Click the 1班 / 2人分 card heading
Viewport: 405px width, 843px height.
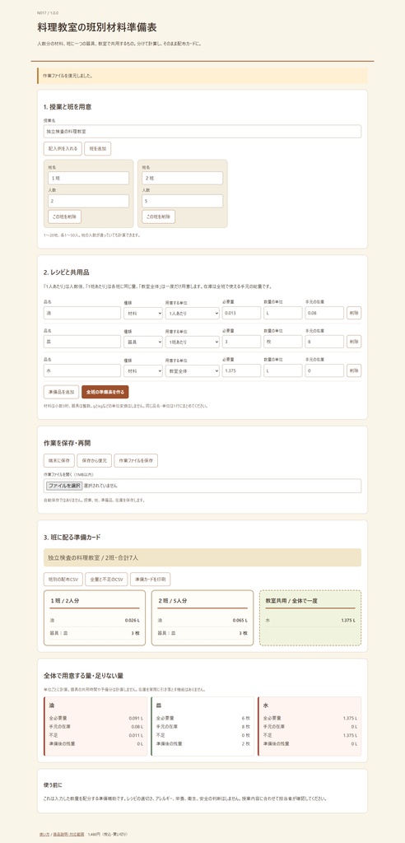(65, 600)
